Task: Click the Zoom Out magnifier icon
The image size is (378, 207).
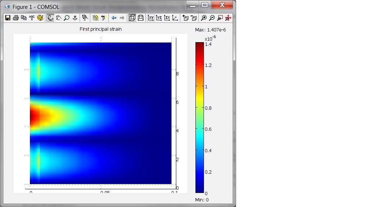Action: [x=212, y=18]
